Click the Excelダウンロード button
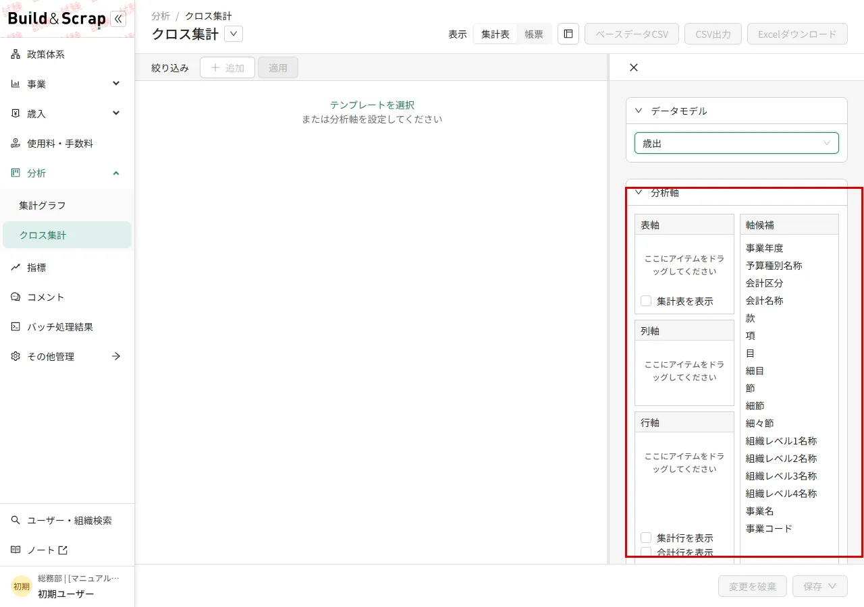The width and height of the screenshot is (864, 607). pos(797,34)
